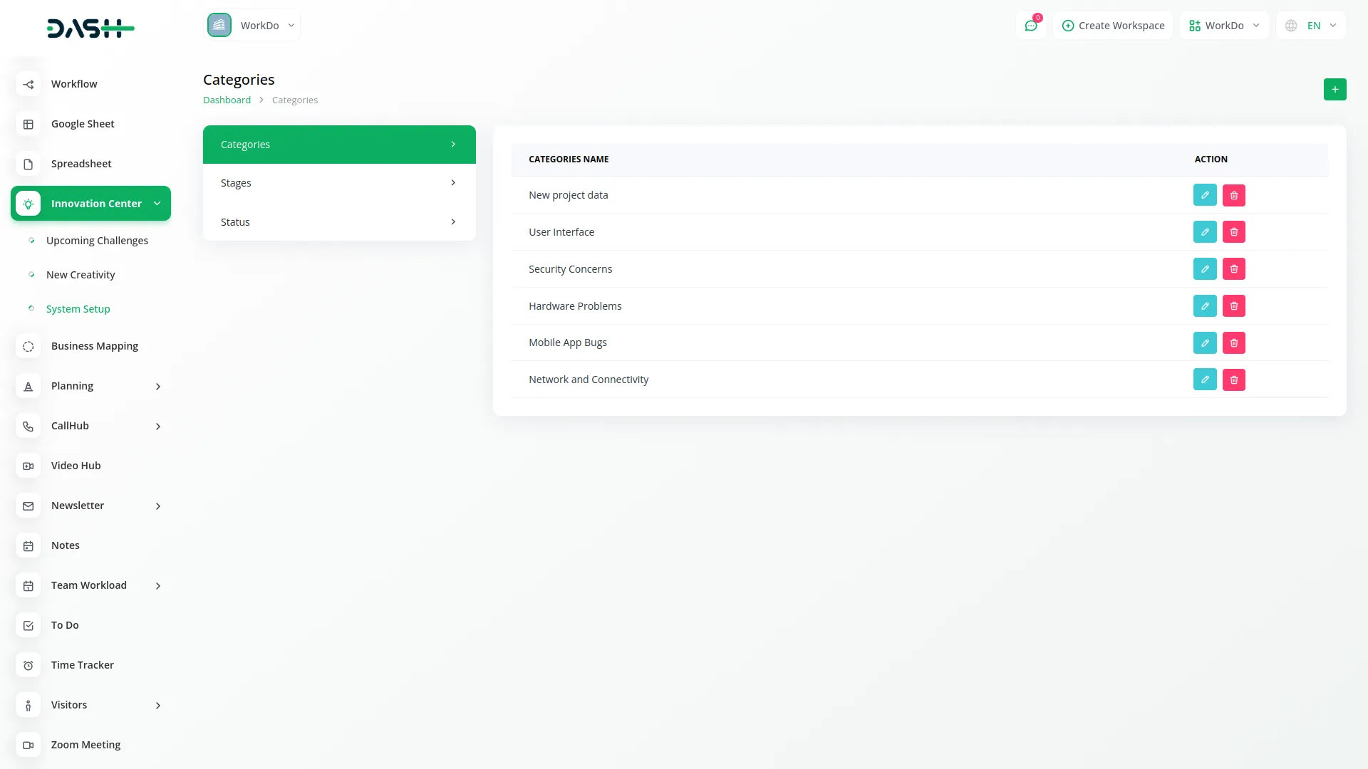Screen dimensions: 1368x769
Task: Delete the Network and Connectivity category
Action: tap(1234, 380)
